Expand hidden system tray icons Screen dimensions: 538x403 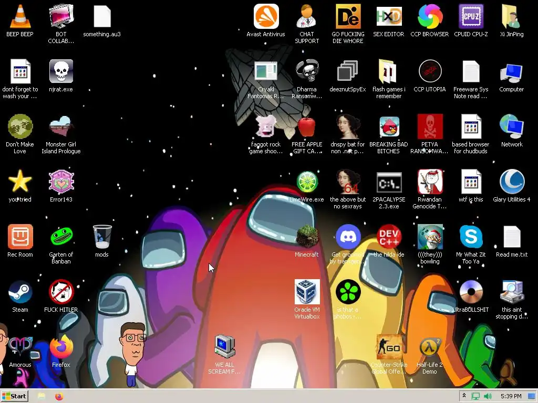(464, 396)
